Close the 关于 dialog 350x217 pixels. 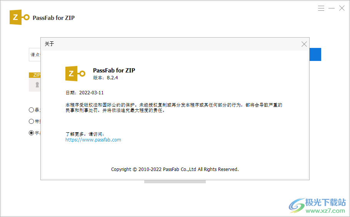coord(304,44)
